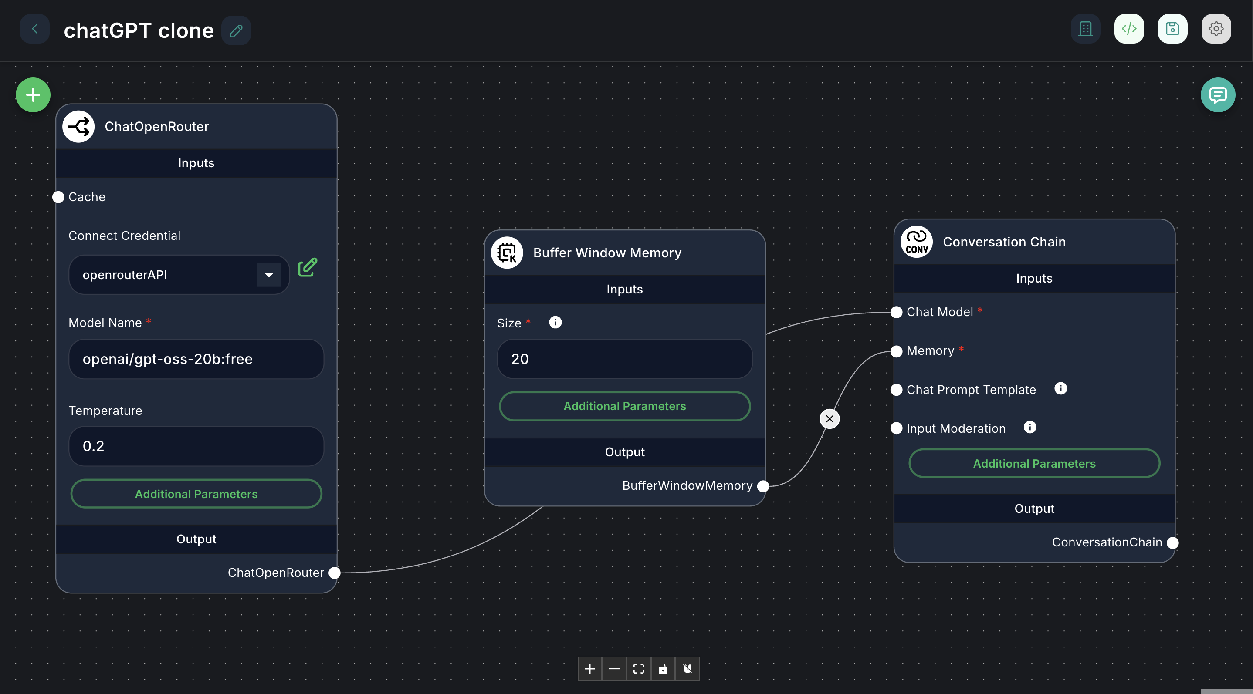Click the info icon next to Size
This screenshot has width=1253, height=694.
click(555, 322)
